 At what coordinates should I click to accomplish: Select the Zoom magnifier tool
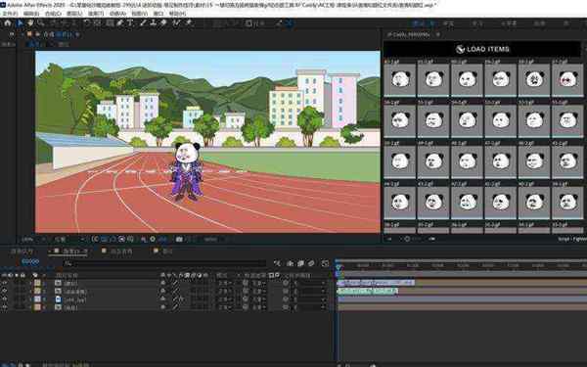tap(40, 23)
